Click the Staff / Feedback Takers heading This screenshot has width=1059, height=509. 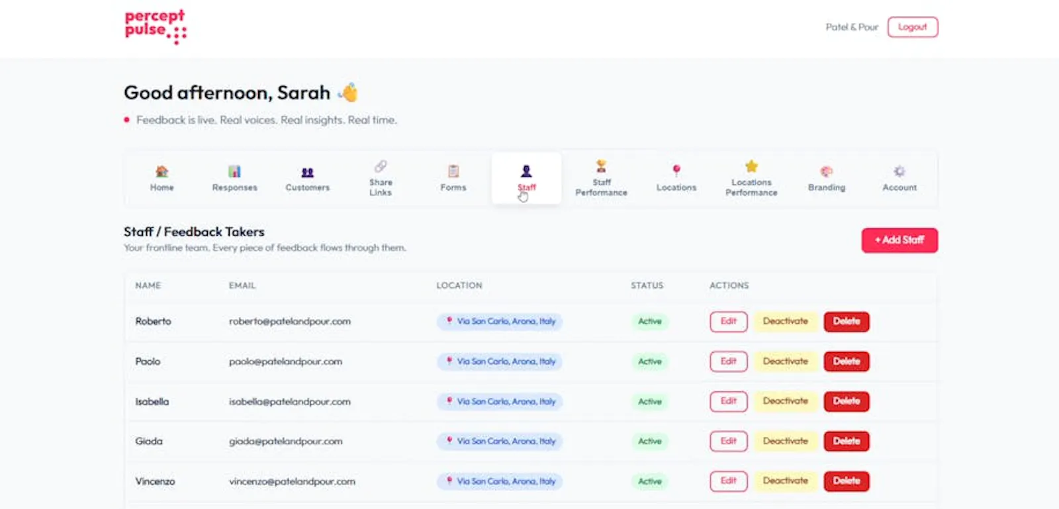(x=194, y=232)
